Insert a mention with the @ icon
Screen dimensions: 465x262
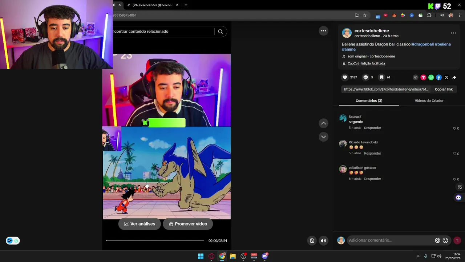(x=437, y=241)
